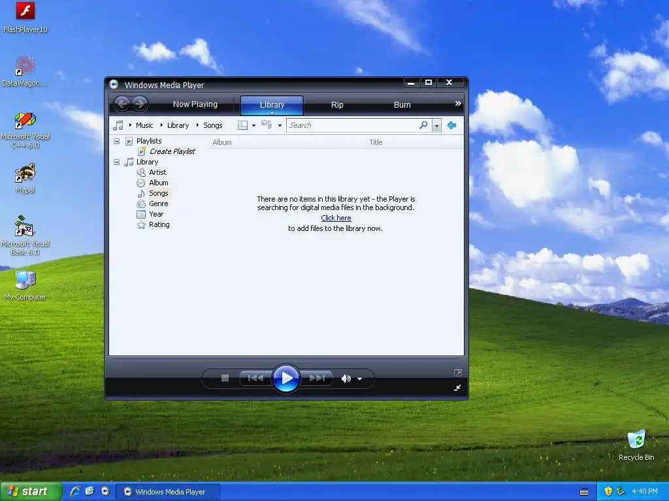Click the full screen view icon
The height and width of the screenshot is (501, 669).
pyautogui.click(x=458, y=372)
